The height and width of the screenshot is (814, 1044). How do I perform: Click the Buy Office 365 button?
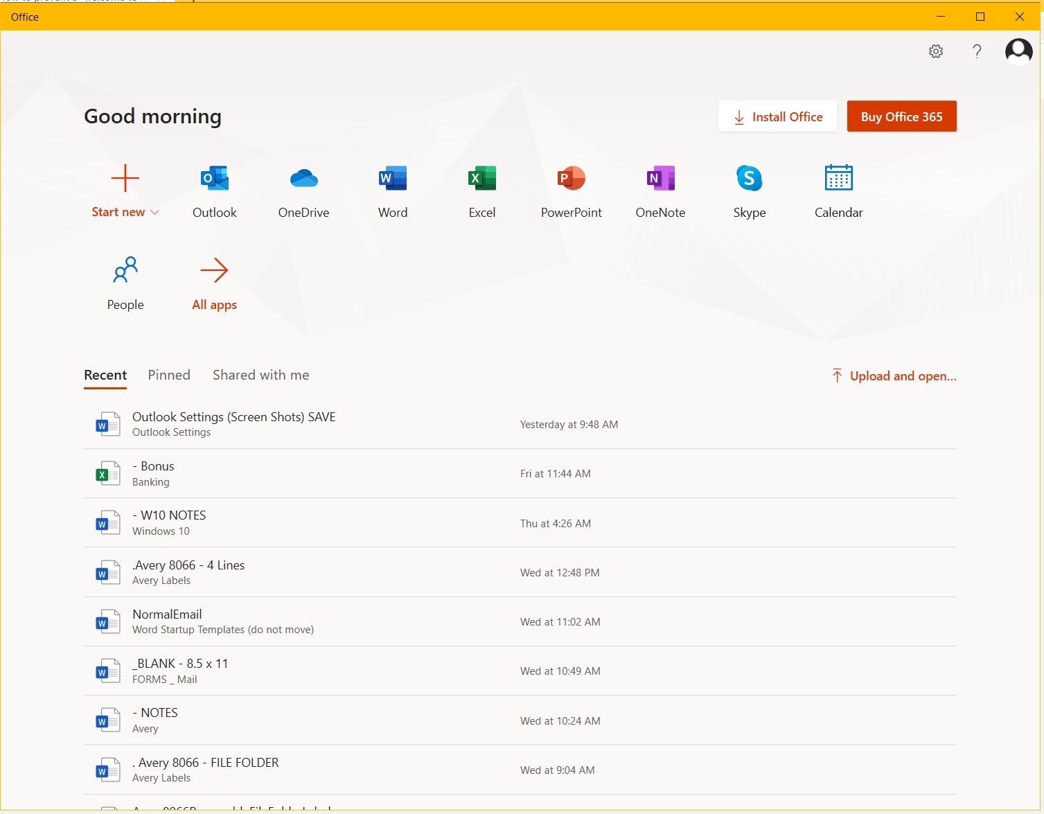(902, 116)
